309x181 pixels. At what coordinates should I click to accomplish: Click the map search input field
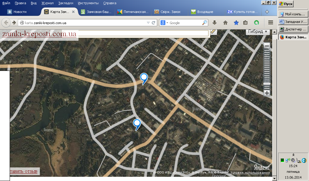[136, 33]
